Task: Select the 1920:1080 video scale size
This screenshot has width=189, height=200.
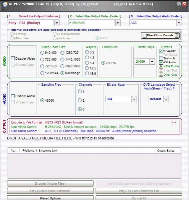Action: click(62, 66)
